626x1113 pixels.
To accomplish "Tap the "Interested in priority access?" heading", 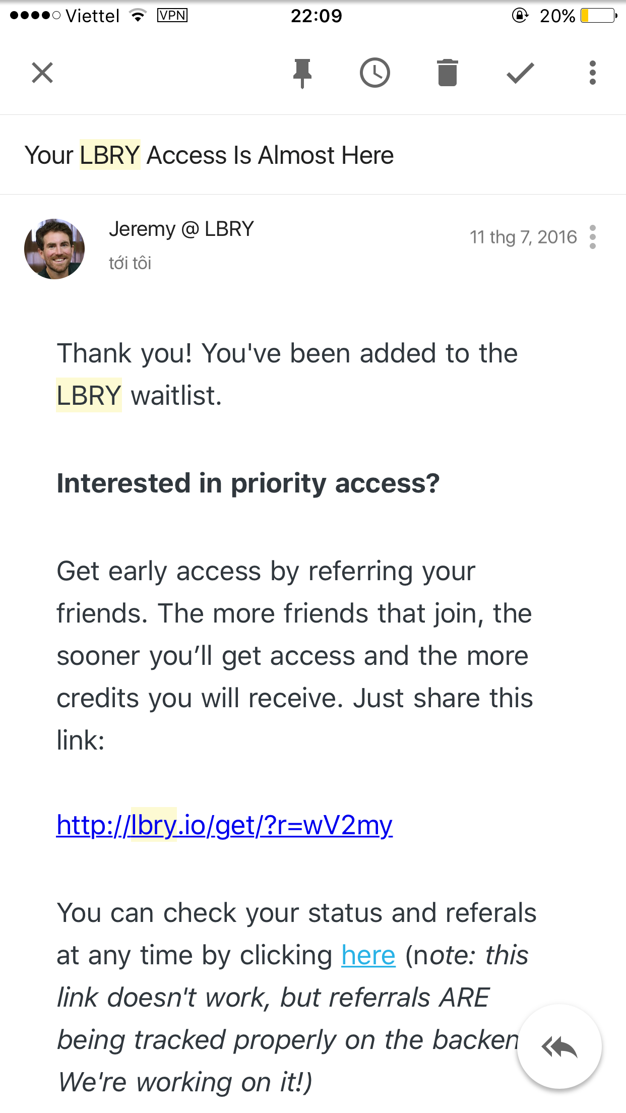I will (248, 483).
